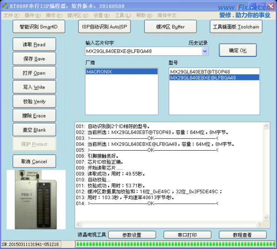Click the 智能识别 SmartID button

click(39, 27)
